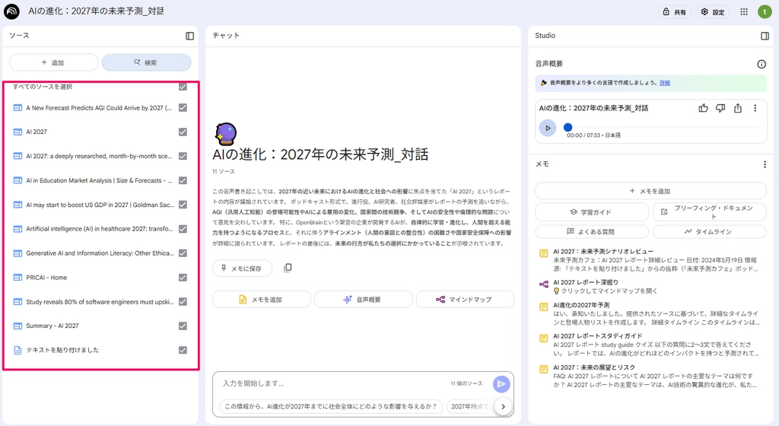Image resolution: width=779 pixels, height=426 pixels.
Task: Open the メモ section three-dot menu
Action: click(x=765, y=164)
